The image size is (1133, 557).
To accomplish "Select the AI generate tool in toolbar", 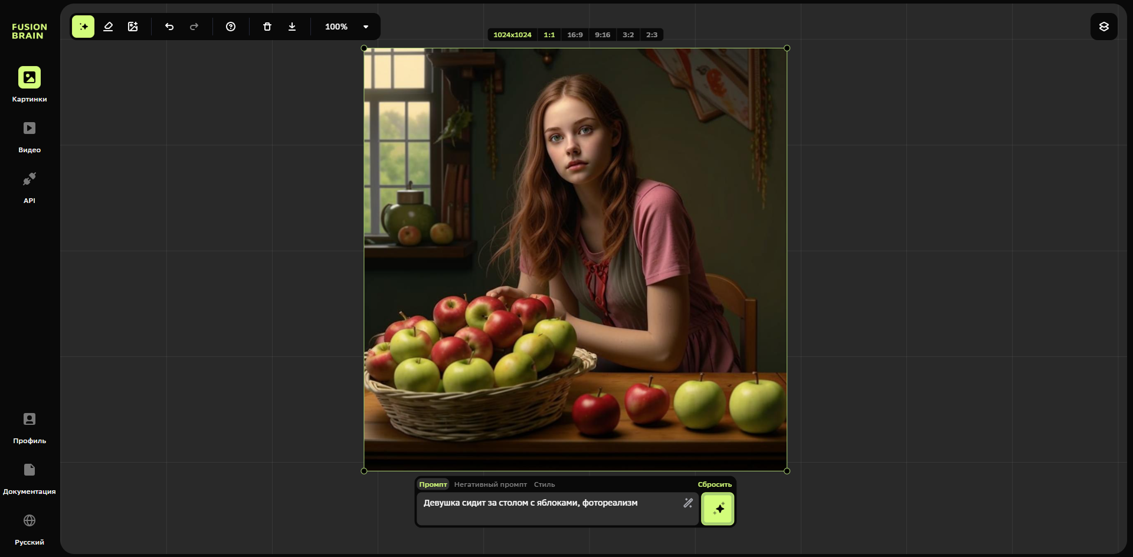I will tap(83, 27).
